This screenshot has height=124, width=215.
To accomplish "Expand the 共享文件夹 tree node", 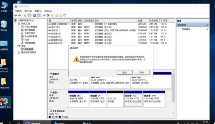I will tap(19, 33).
